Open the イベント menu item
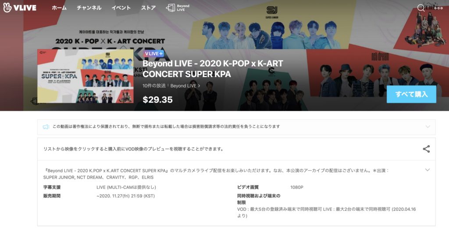The height and width of the screenshot is (235, 449). (121, 8)
